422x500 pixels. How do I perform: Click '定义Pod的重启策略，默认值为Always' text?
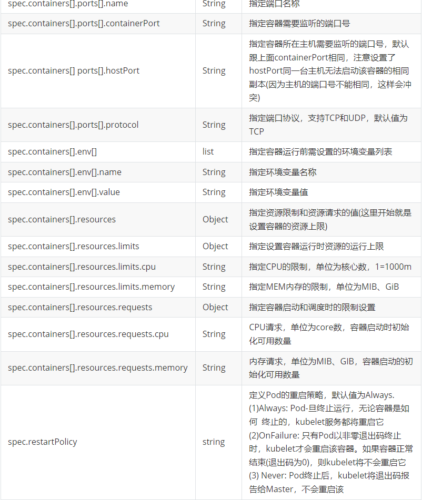pos(321,395)
